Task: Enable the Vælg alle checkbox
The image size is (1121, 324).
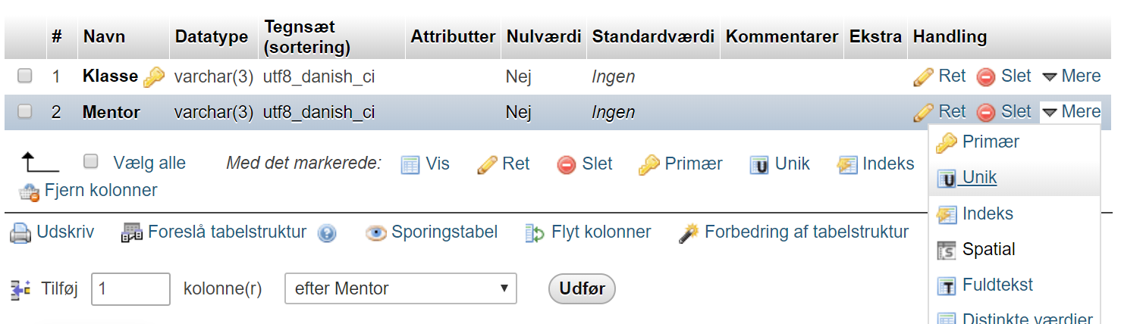Action: [x=91, y=161]
